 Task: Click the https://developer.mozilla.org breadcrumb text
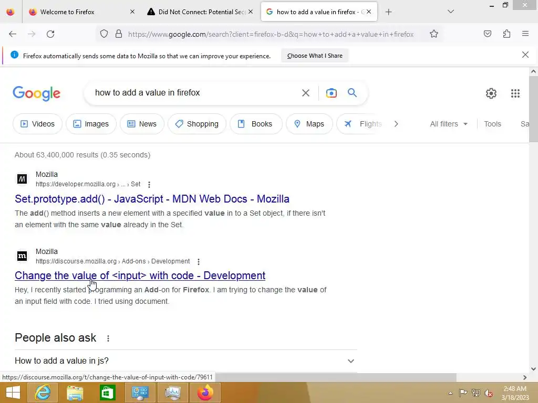[x=76, y=184]
